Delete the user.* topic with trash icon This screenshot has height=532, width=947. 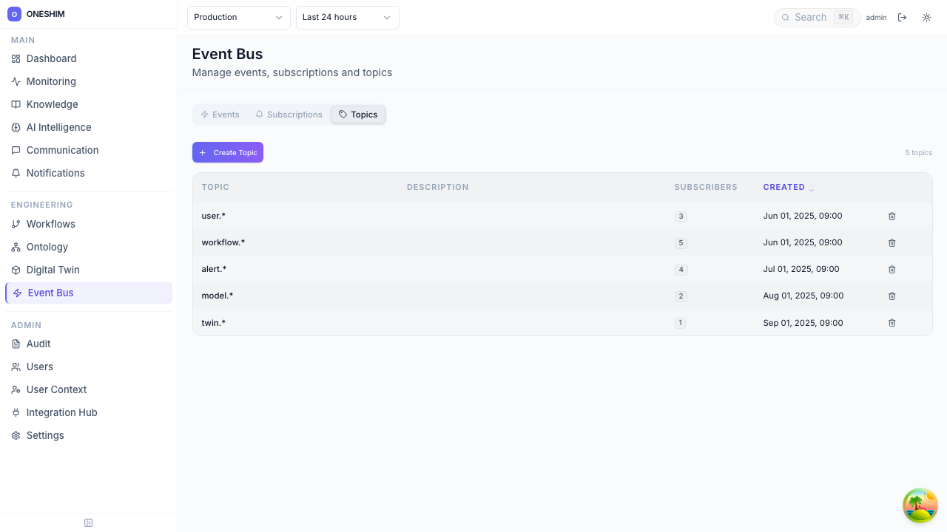892,216
